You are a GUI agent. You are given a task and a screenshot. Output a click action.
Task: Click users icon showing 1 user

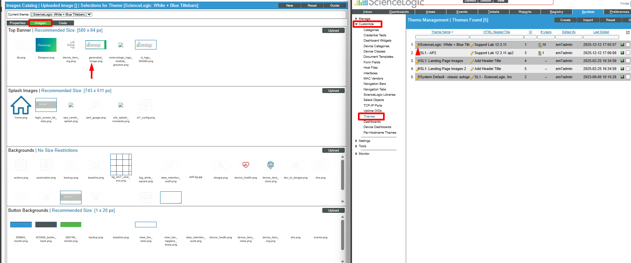coord(540,53)
